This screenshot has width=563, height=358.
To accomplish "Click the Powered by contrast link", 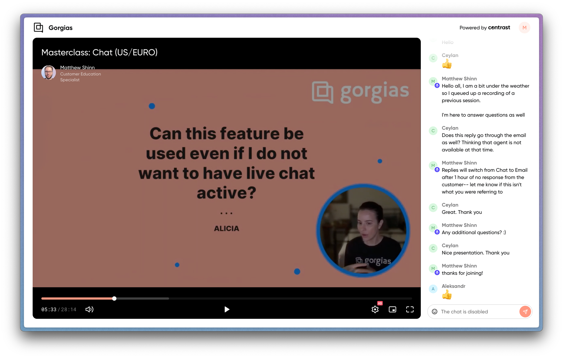I will tap(485, 28).
